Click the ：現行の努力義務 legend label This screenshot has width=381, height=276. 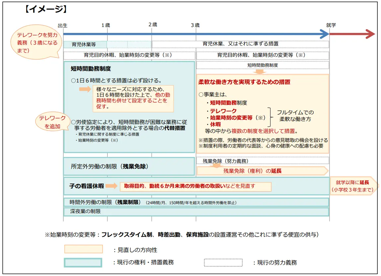[274, 263]
